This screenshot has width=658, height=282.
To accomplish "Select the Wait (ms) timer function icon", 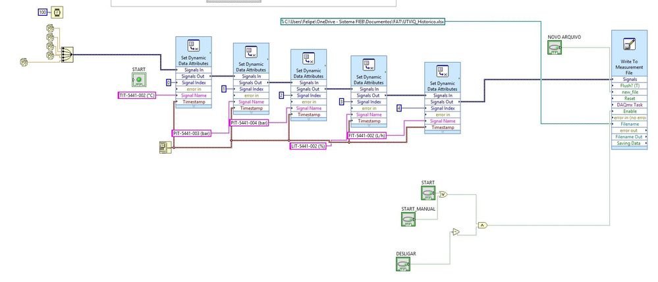I will click(57, 13).
